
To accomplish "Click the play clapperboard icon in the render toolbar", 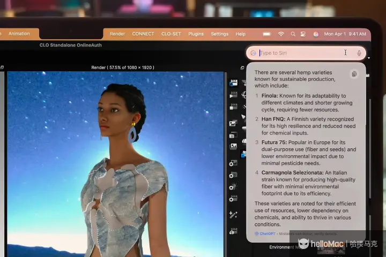I will point(233,95).
